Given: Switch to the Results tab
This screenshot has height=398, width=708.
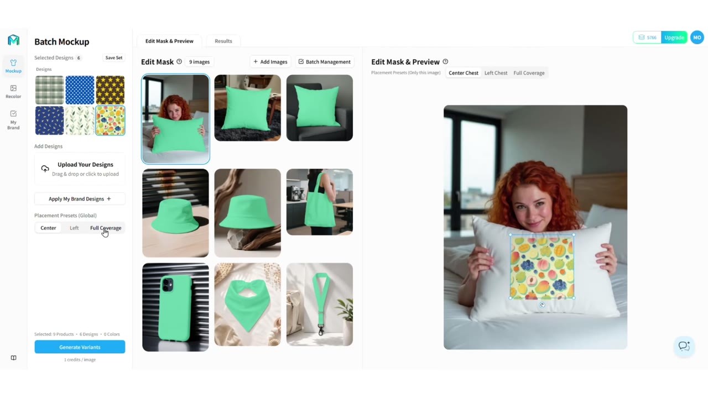Looking at the screenshot, I should (x=223, y=41).
